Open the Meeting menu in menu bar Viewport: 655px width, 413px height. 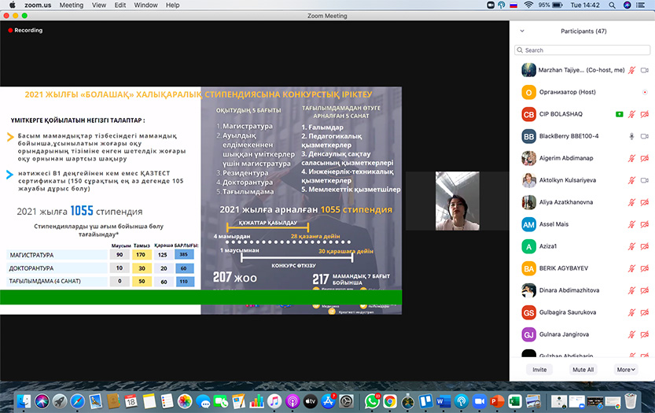[x=72, y=5]
